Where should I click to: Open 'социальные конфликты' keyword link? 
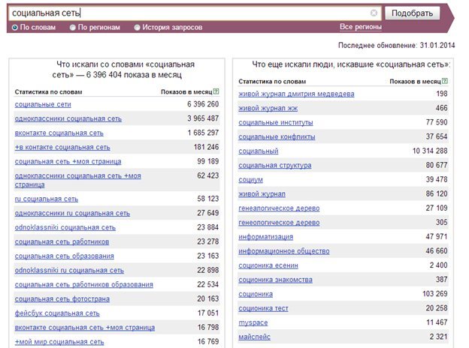(277, 137)
